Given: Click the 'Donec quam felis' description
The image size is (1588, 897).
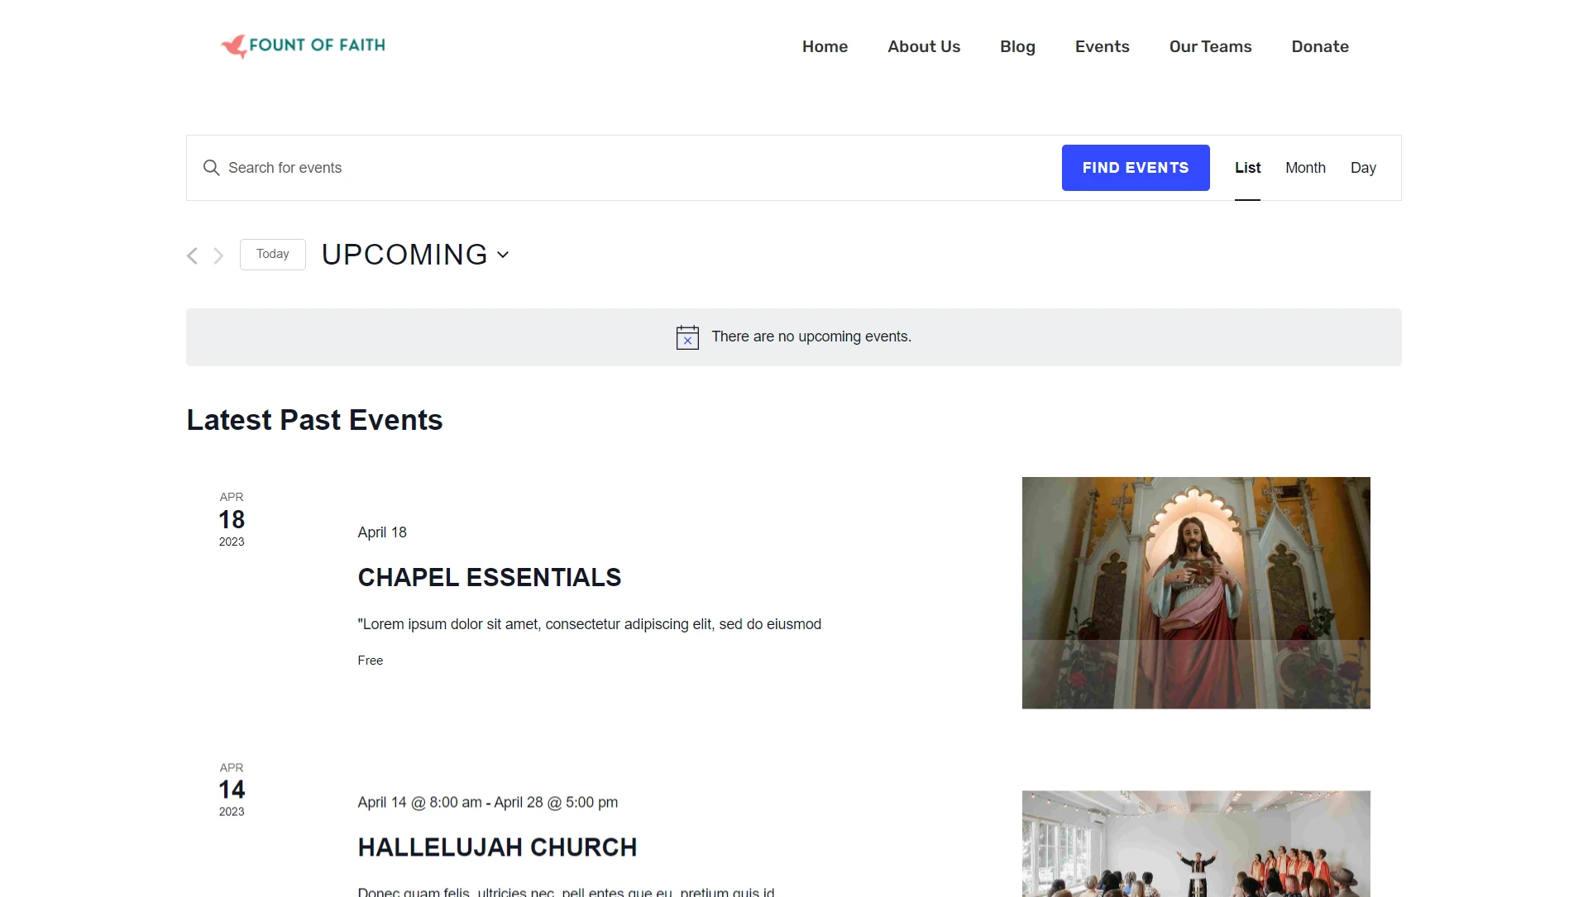Looking at the screenshot, I should click(x=566, y=891).
